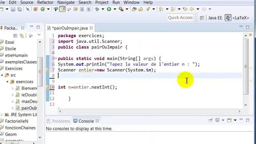Click Collapse All in Package Explorer

(x=15, y=36)
